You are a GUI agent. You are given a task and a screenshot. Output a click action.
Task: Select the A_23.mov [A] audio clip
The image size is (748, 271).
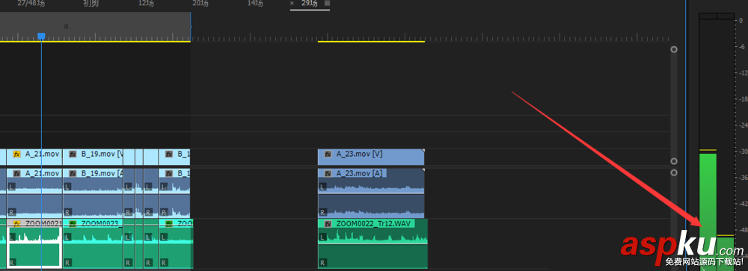[x=371, y=193]
